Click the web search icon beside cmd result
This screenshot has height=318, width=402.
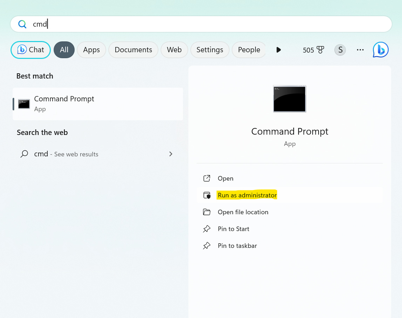tap(24, 154)
